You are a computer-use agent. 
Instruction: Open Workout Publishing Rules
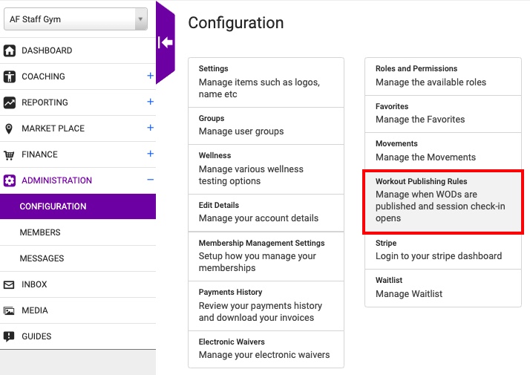[443, 202]
